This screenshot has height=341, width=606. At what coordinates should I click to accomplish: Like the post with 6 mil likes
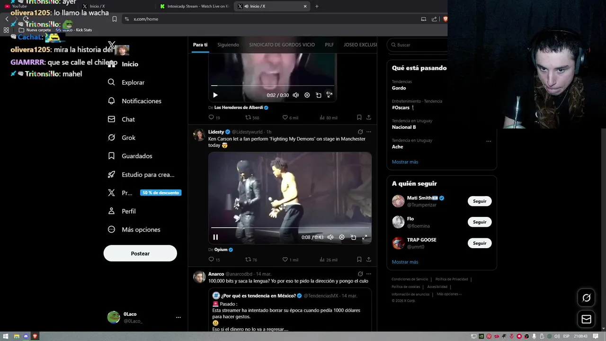click(290, 117)
